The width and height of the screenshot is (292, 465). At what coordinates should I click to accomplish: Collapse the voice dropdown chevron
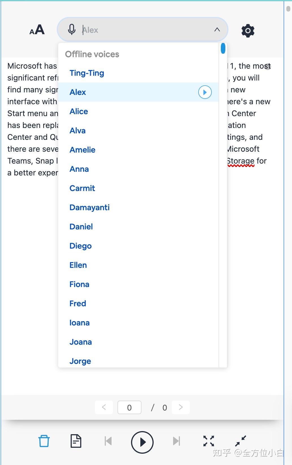(217, 30)
